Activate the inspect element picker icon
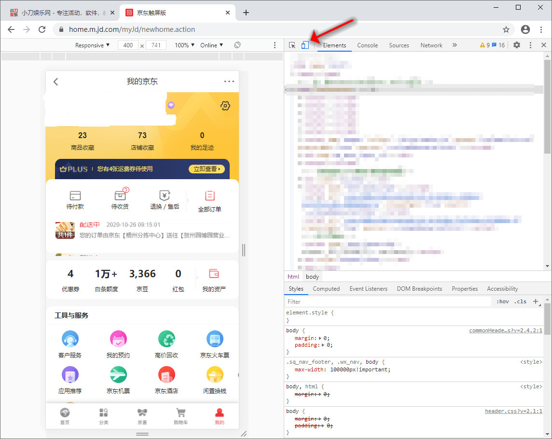Image resolution: width=552 pixels, height=439 pixels. (x=292, y=45)
